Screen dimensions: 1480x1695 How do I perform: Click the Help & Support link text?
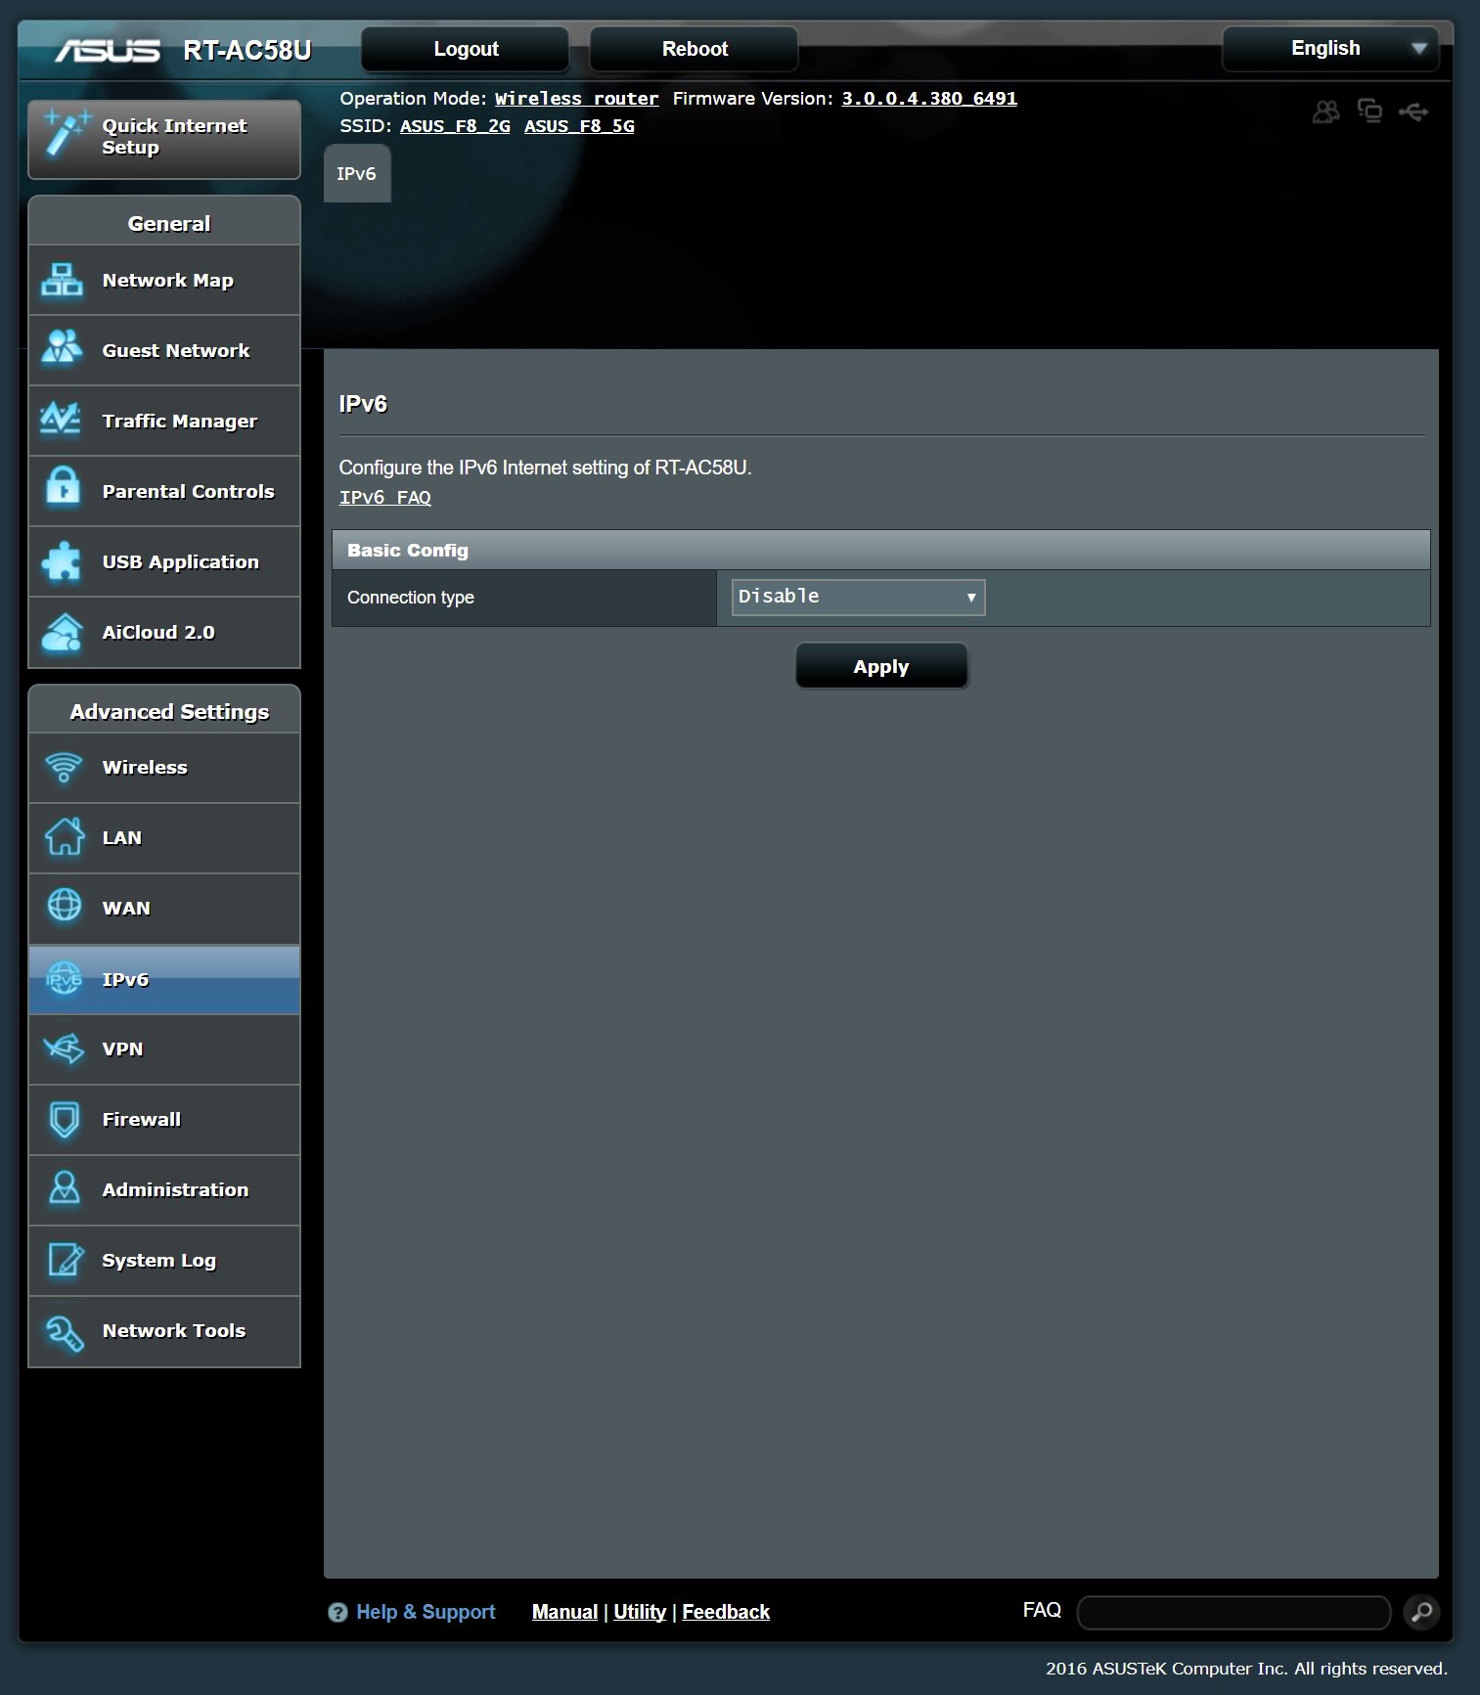pyautogui.click(x=426, y=1612)
